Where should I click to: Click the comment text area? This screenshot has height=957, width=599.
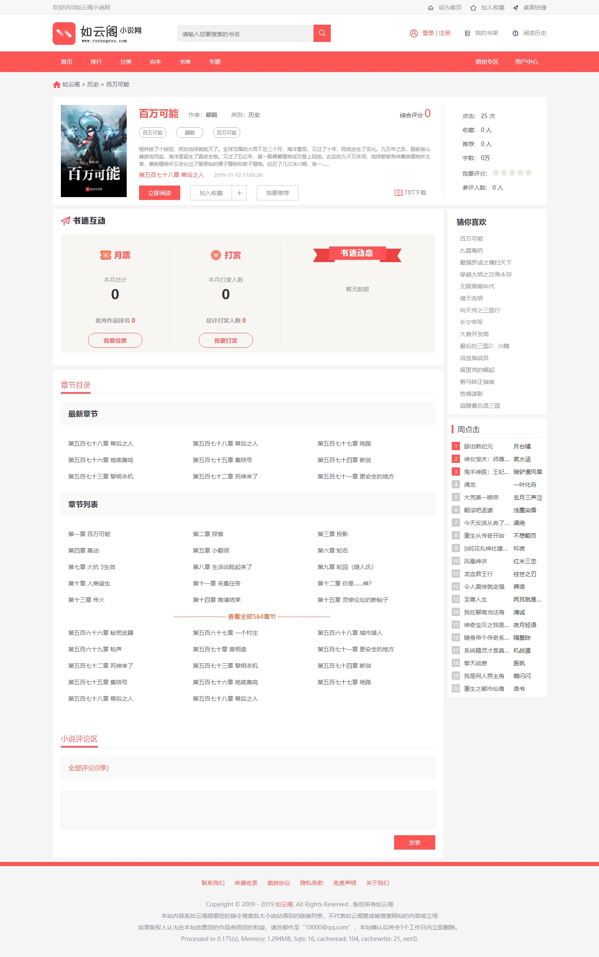248,810
